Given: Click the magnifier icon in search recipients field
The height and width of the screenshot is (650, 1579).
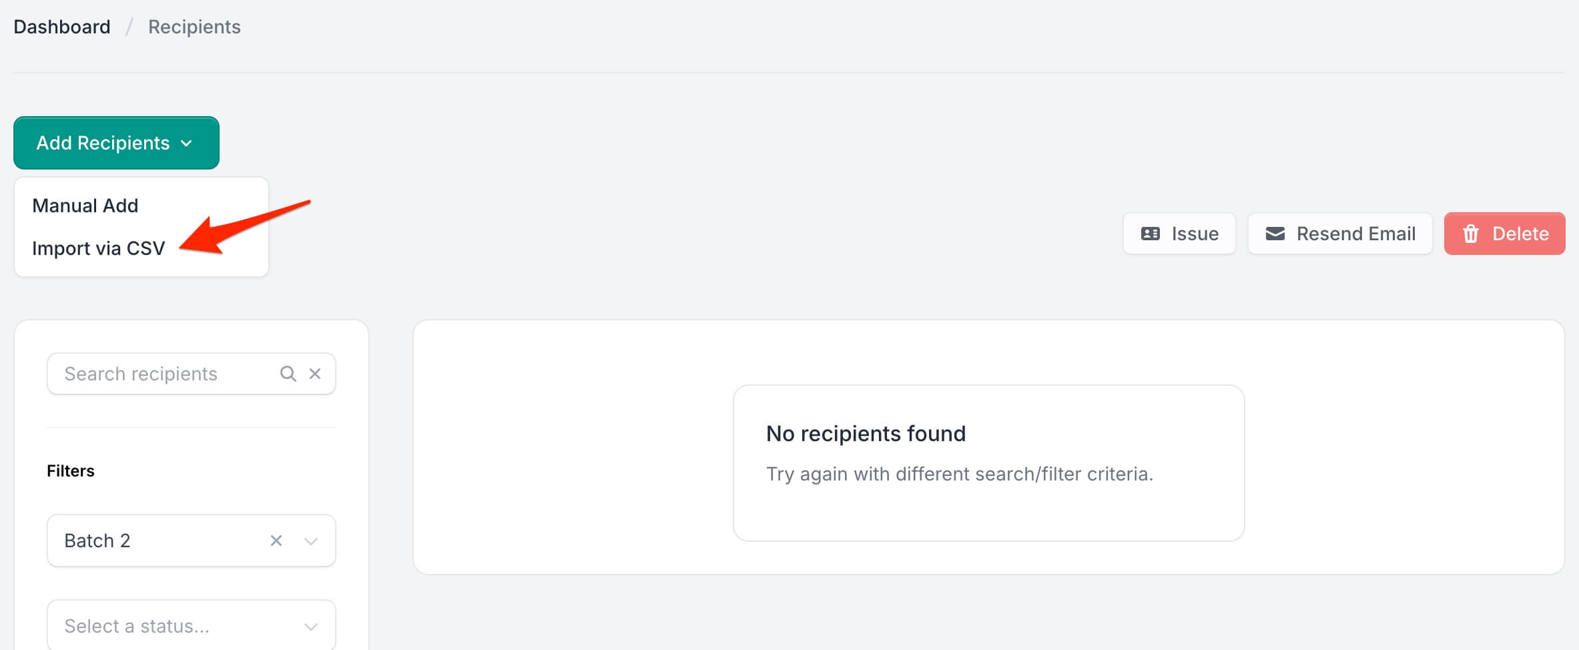Looking at the screenshot, I should point(288,373).
